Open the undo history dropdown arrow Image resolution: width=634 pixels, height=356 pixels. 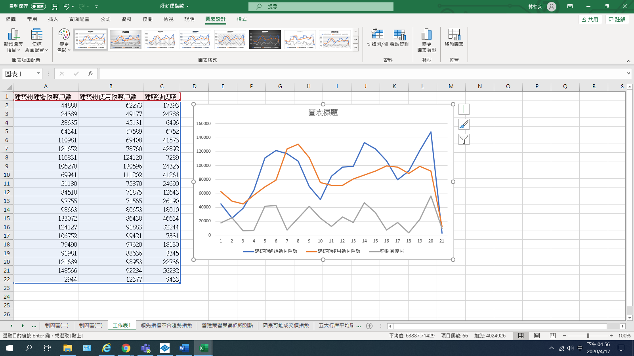[73, 7]
